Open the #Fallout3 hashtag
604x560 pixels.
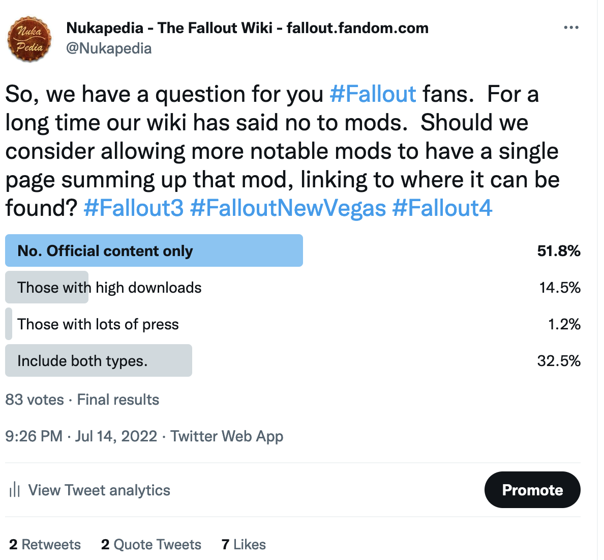click(133, 208)
